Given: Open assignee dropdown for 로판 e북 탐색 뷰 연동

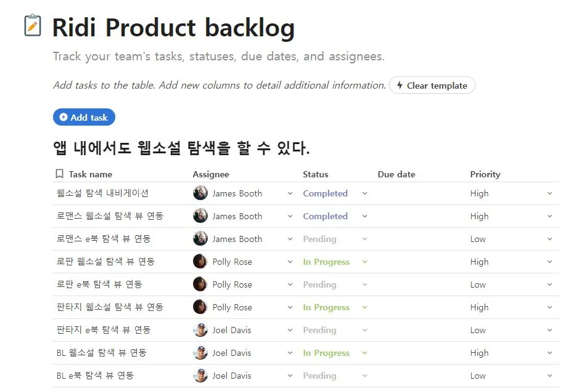Looking at the screenshot, I should click(x=290, y=284).
